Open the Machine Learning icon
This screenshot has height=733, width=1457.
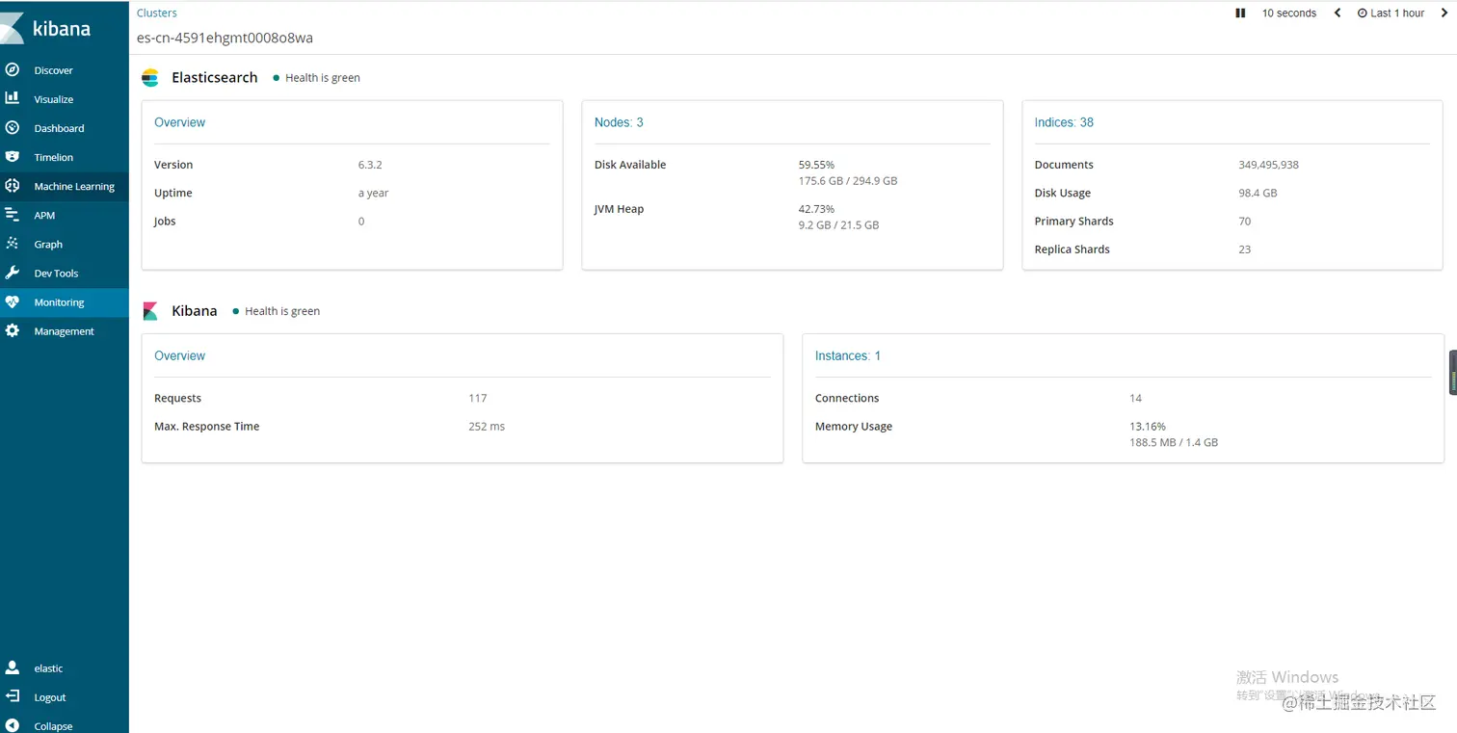click(13, 186)
